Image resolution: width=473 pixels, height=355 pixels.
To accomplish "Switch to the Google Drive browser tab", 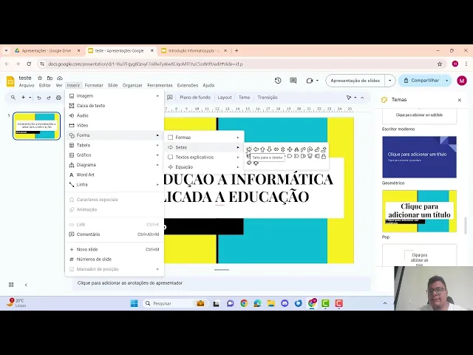I will point(47,51).
